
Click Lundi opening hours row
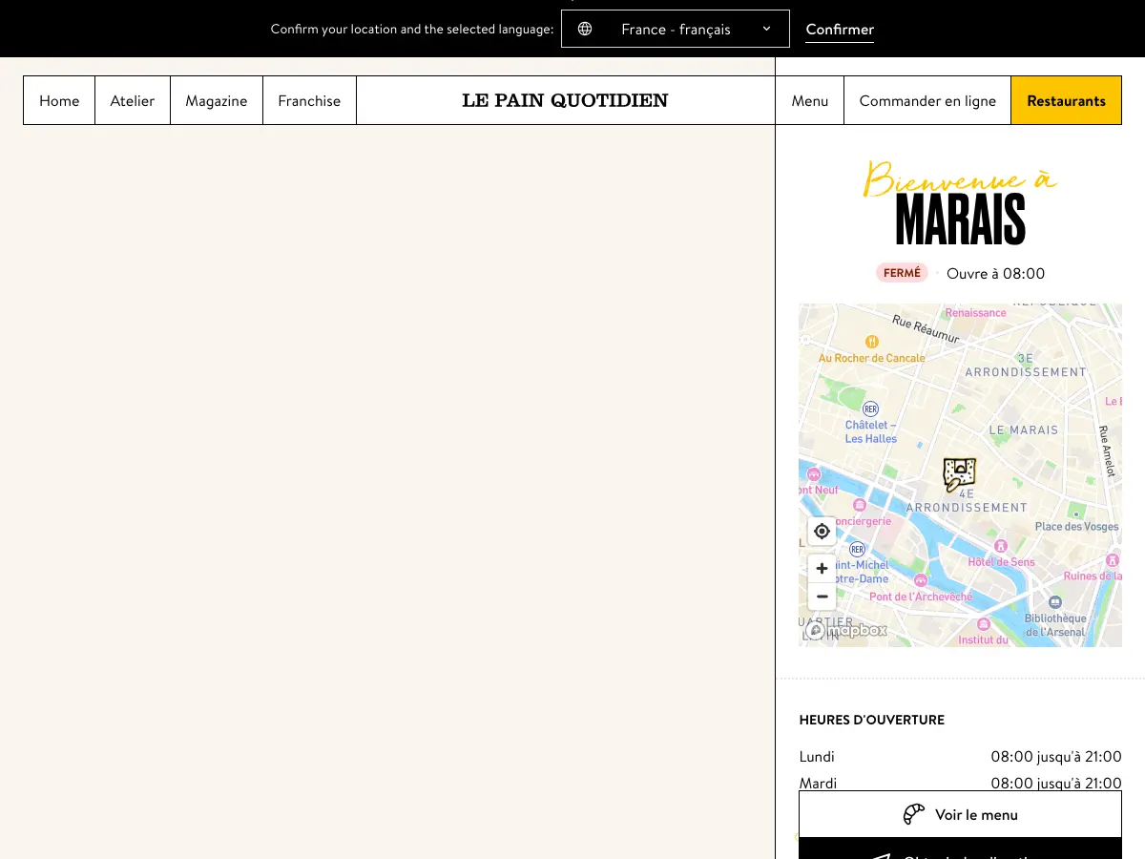pos(960,757)
